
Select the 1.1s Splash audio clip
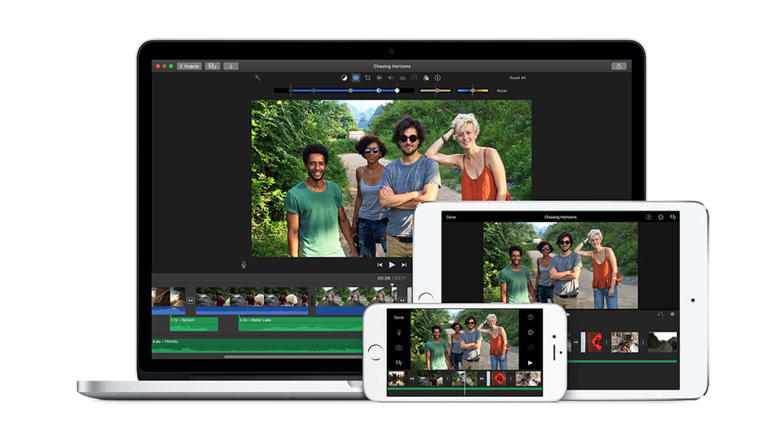click(x=194, y=324)
